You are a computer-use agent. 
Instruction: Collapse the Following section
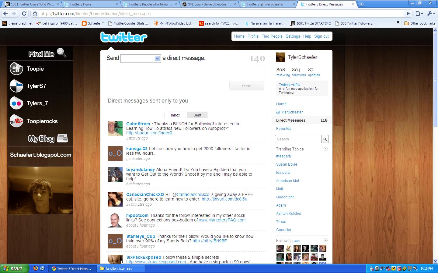point(325,241)
